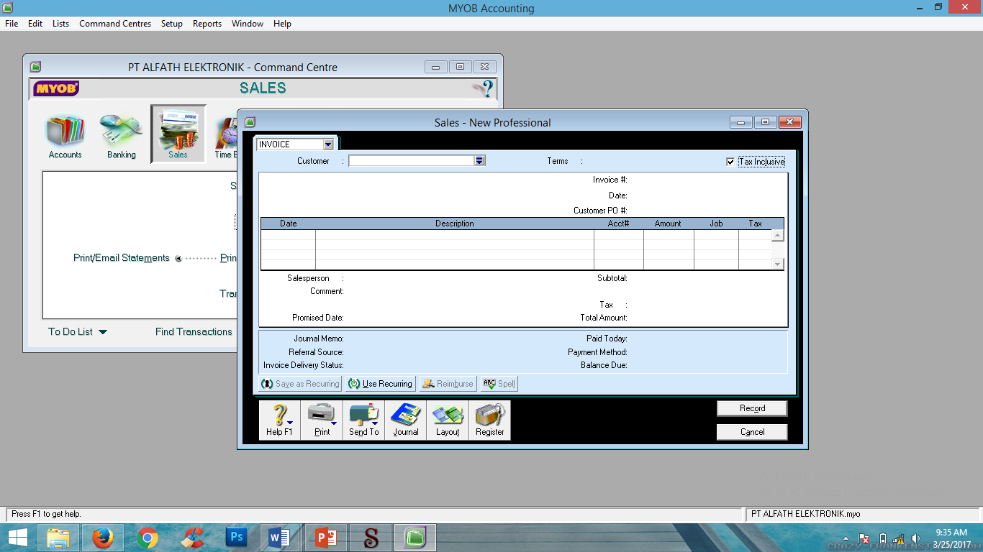Image resolution: width=983 pixels, height=552 pixels.
Task: Open the Customer selection dropdown arrow
Action: (x=479, y=160)
